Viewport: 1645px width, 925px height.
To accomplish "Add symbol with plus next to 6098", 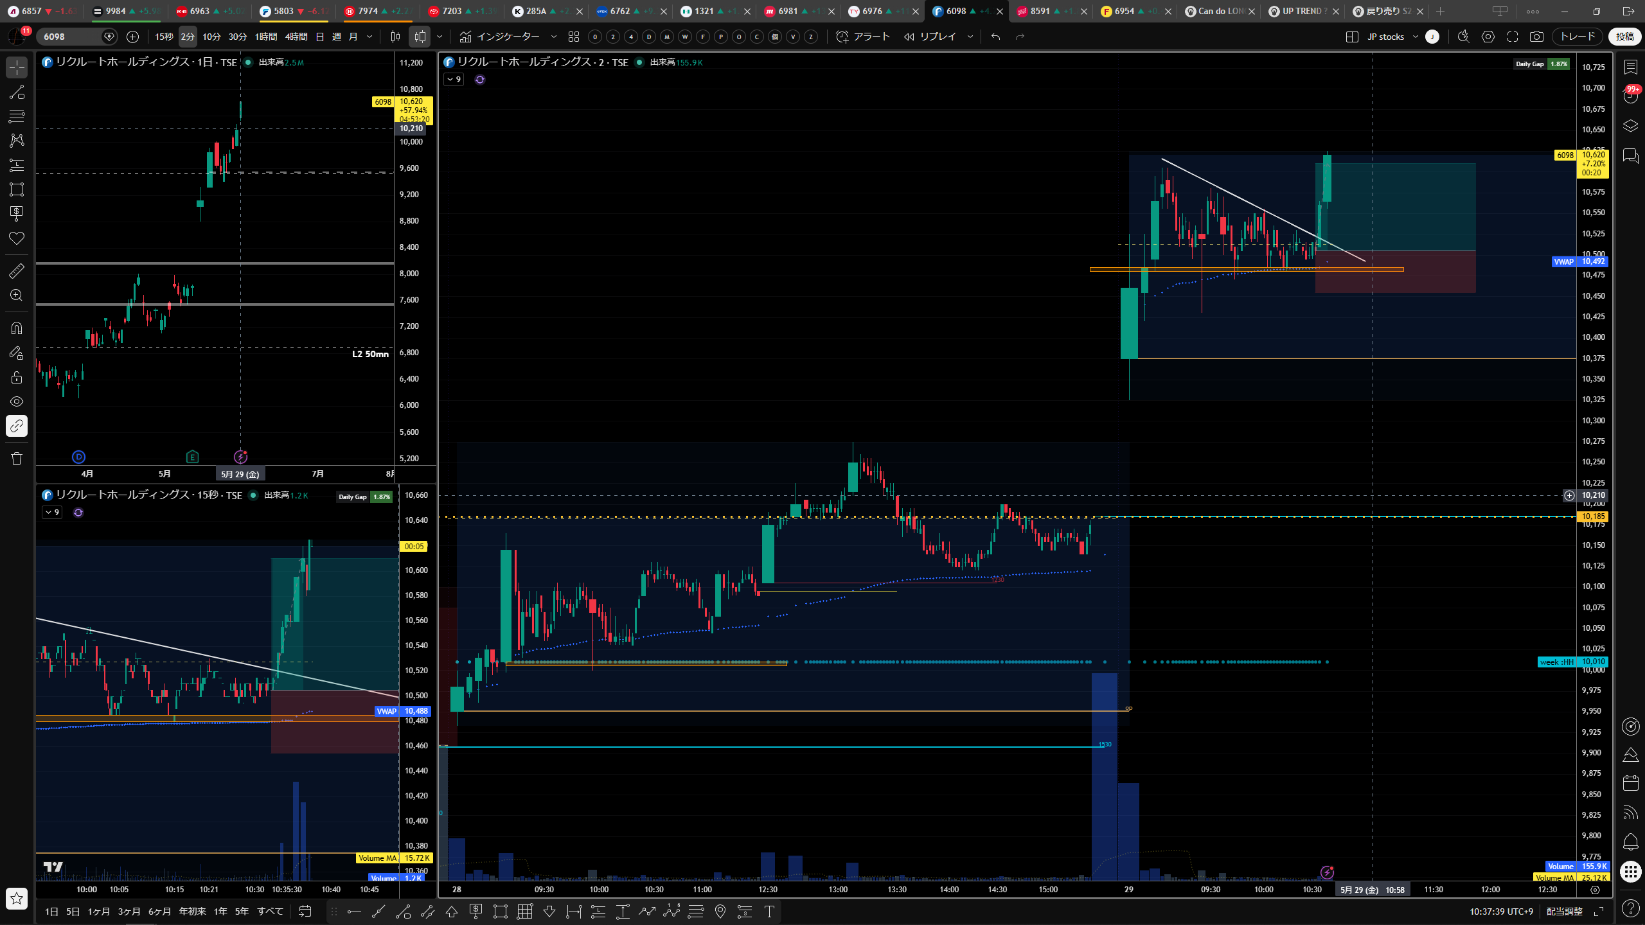I will point(132,37).
